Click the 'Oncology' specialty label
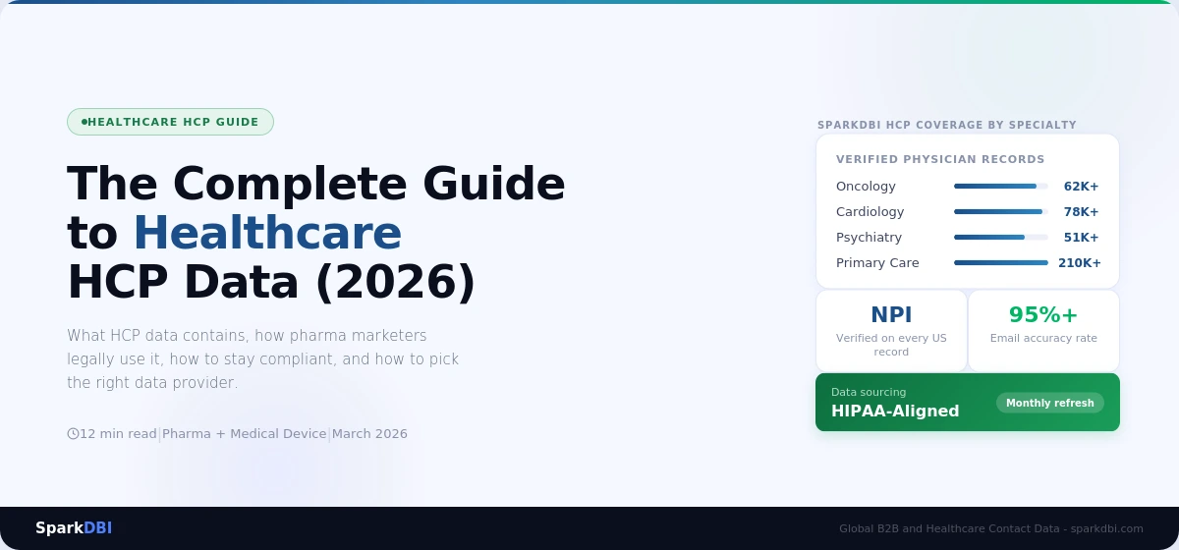The height and width of the screenshot is (550, 1179). [x=866, y=187]
